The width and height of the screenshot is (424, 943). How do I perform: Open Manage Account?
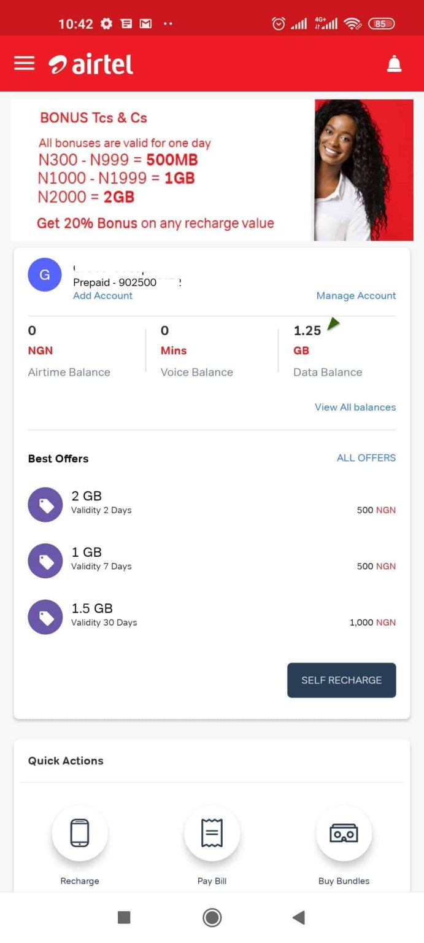(357, 295)
